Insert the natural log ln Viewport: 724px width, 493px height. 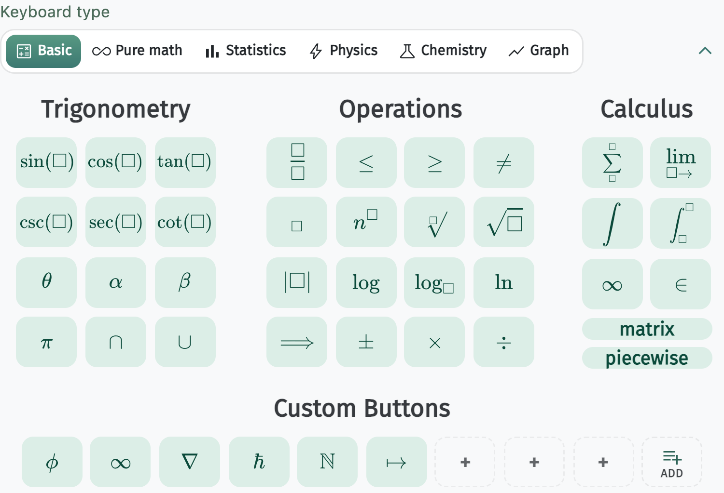(504, 282)
